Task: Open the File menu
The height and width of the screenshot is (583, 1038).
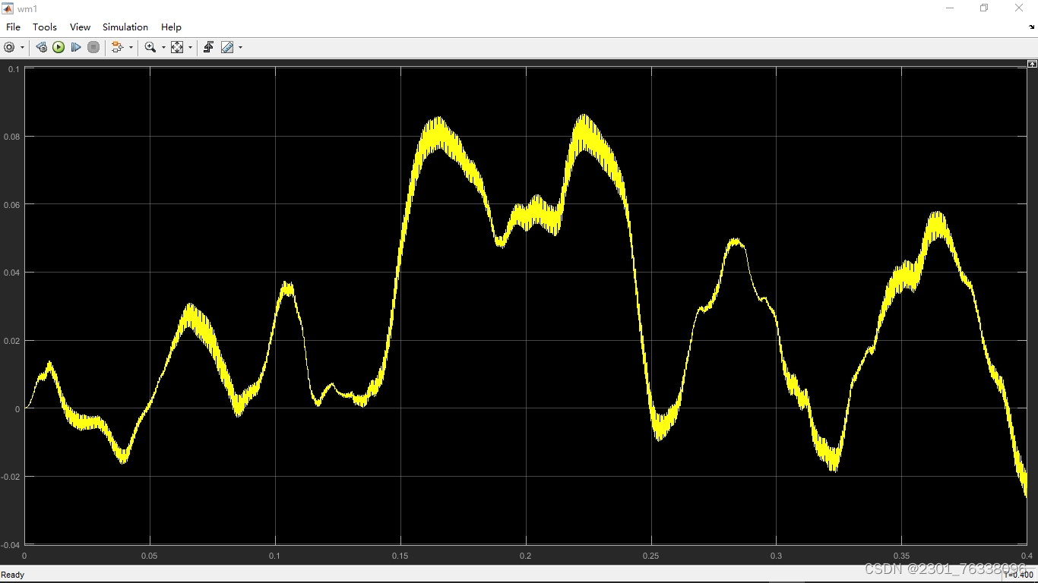Action: pos(13,27)
